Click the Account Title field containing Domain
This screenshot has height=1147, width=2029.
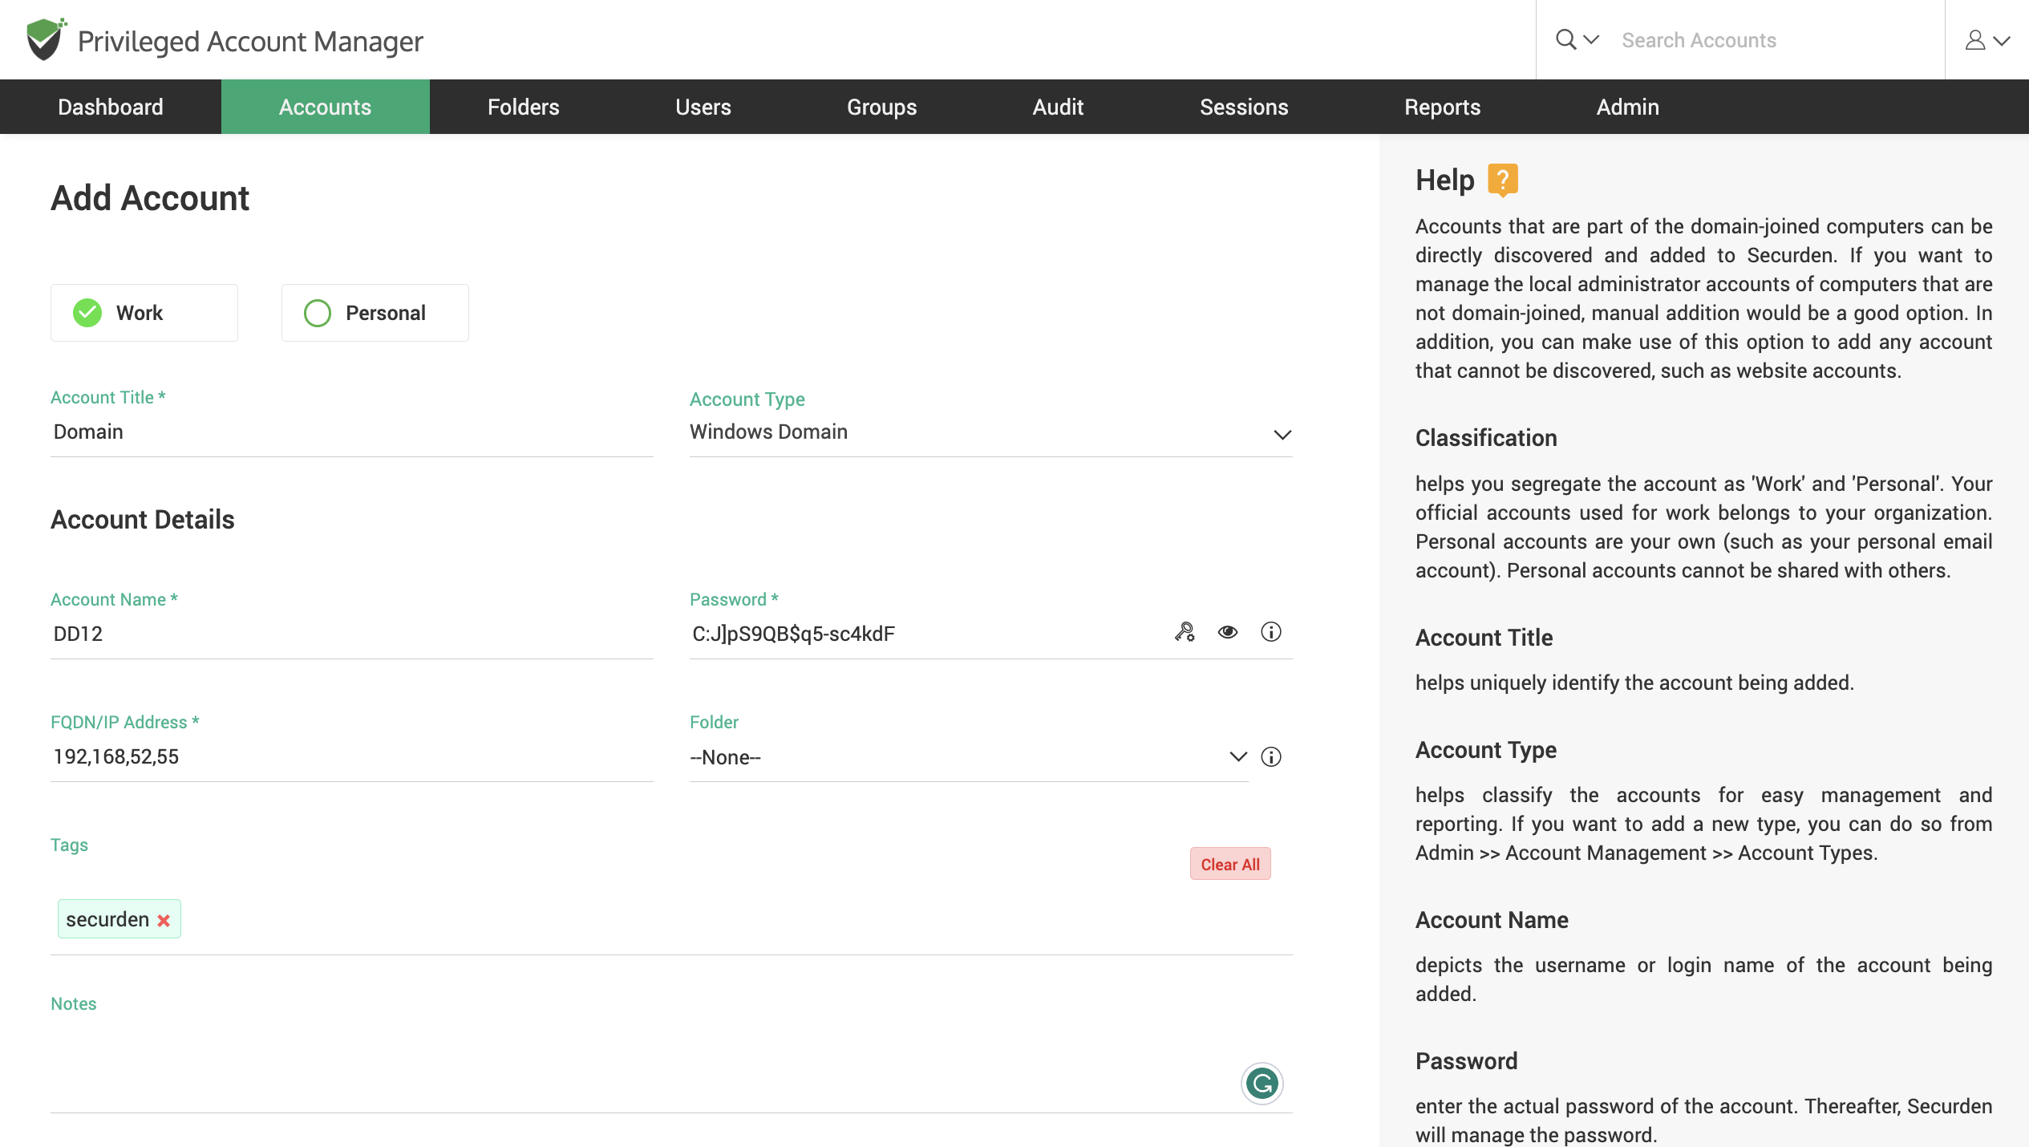pyautogui.click(x=352, y=432)
